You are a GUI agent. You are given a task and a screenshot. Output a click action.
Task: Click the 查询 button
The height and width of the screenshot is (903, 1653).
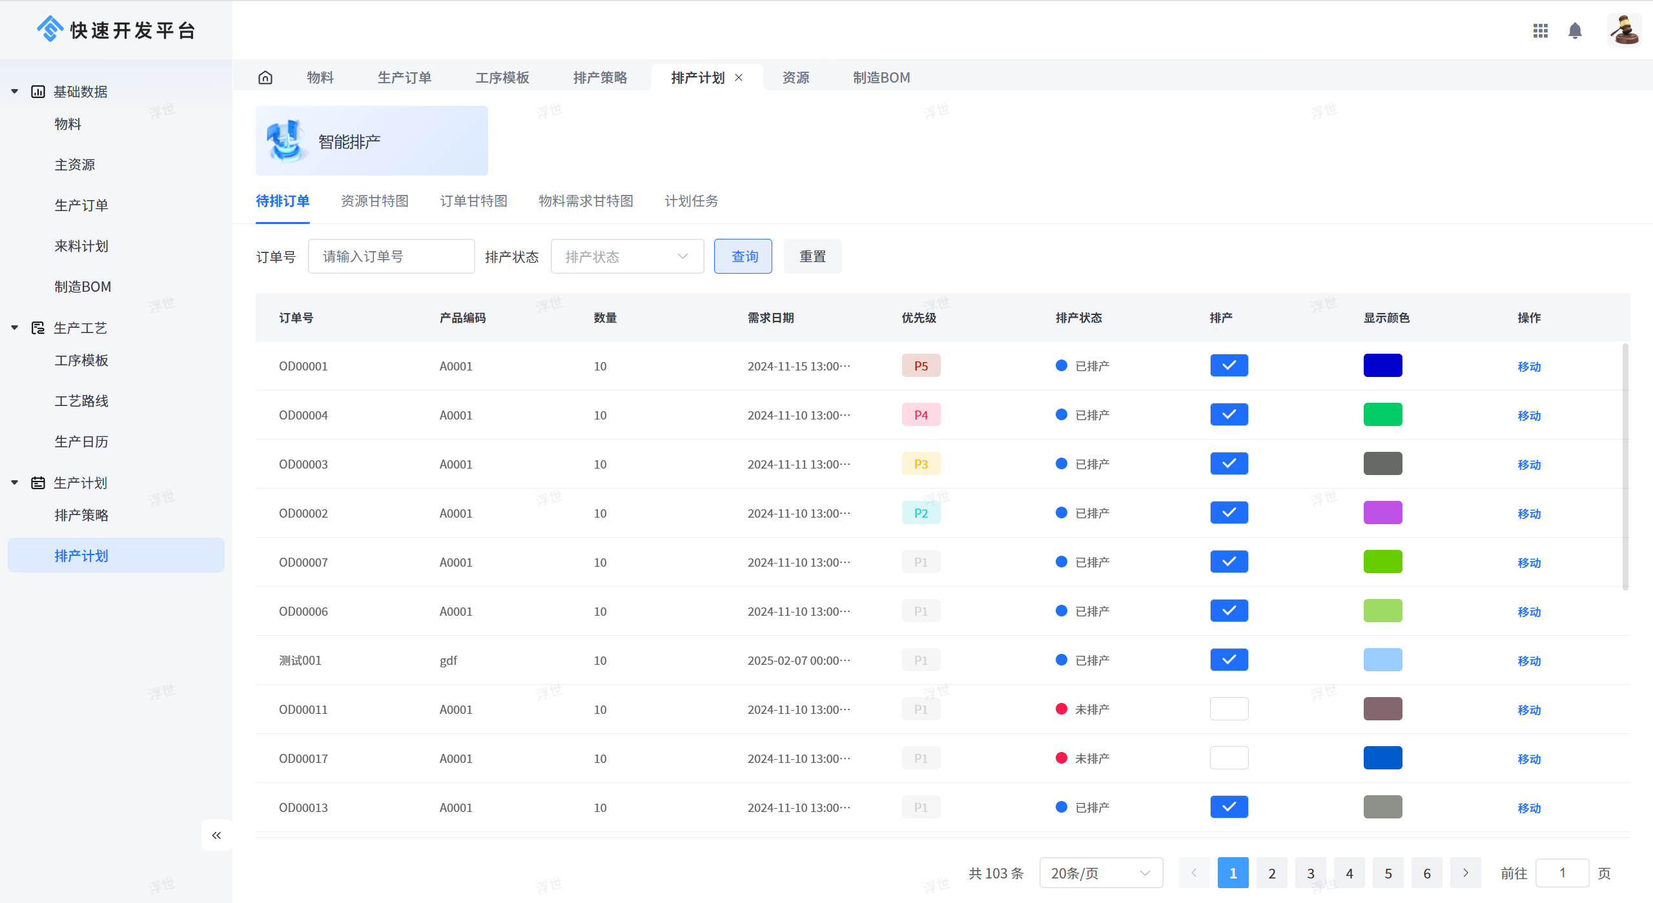743,256
